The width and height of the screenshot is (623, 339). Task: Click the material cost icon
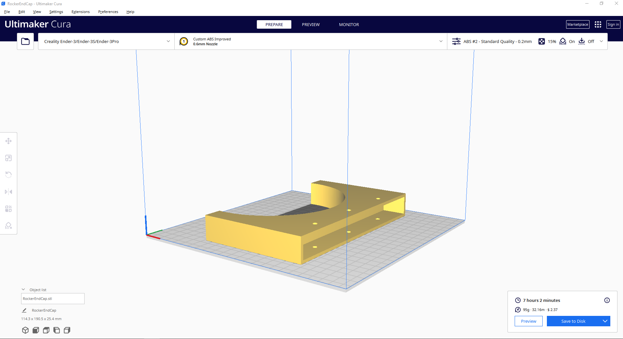tap(518, 310)
